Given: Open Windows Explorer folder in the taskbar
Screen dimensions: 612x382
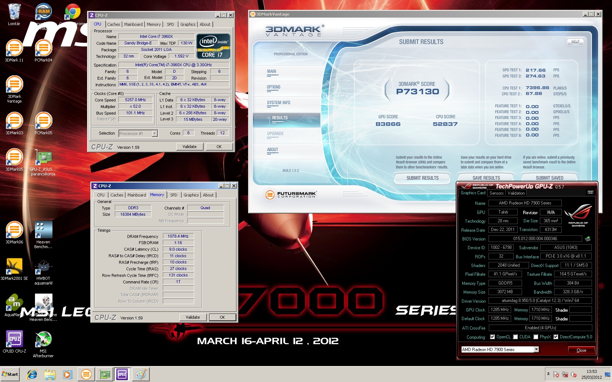Looking at the screenshot, I should [50, 374].
